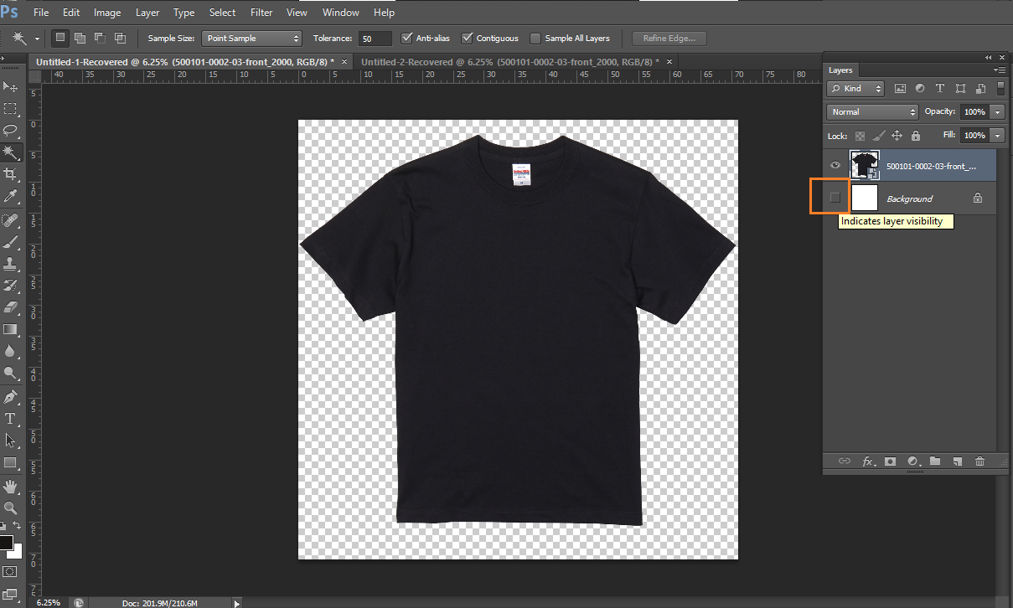The image size is (1013, 608).
Task: Show the Background layer via visibility box
Action: [835, 198]
